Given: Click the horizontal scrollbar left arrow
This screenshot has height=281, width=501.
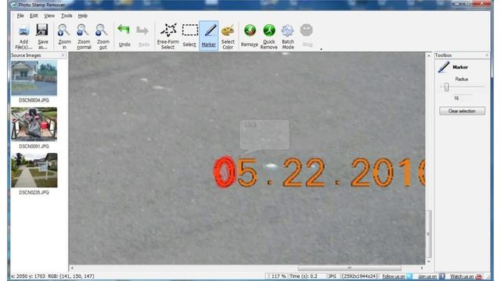Looking at the screenshot, I should point(72,268).
